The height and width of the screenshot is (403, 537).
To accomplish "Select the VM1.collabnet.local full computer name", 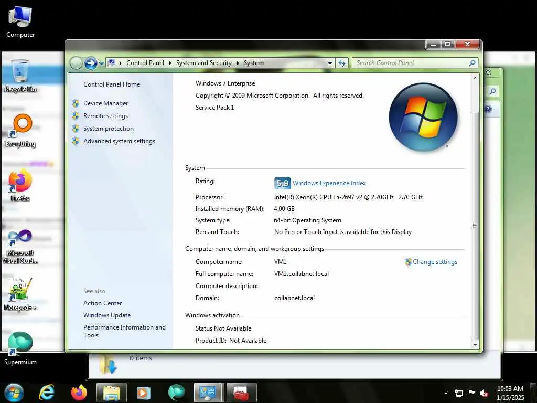I will pos(302,274).
